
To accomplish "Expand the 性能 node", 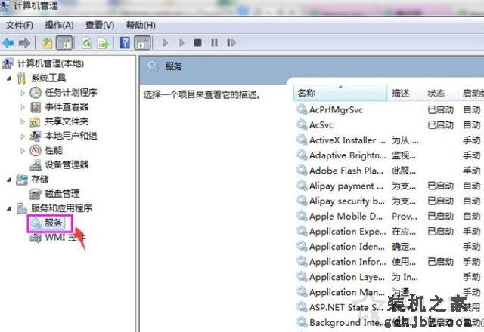I will (23, 151).
